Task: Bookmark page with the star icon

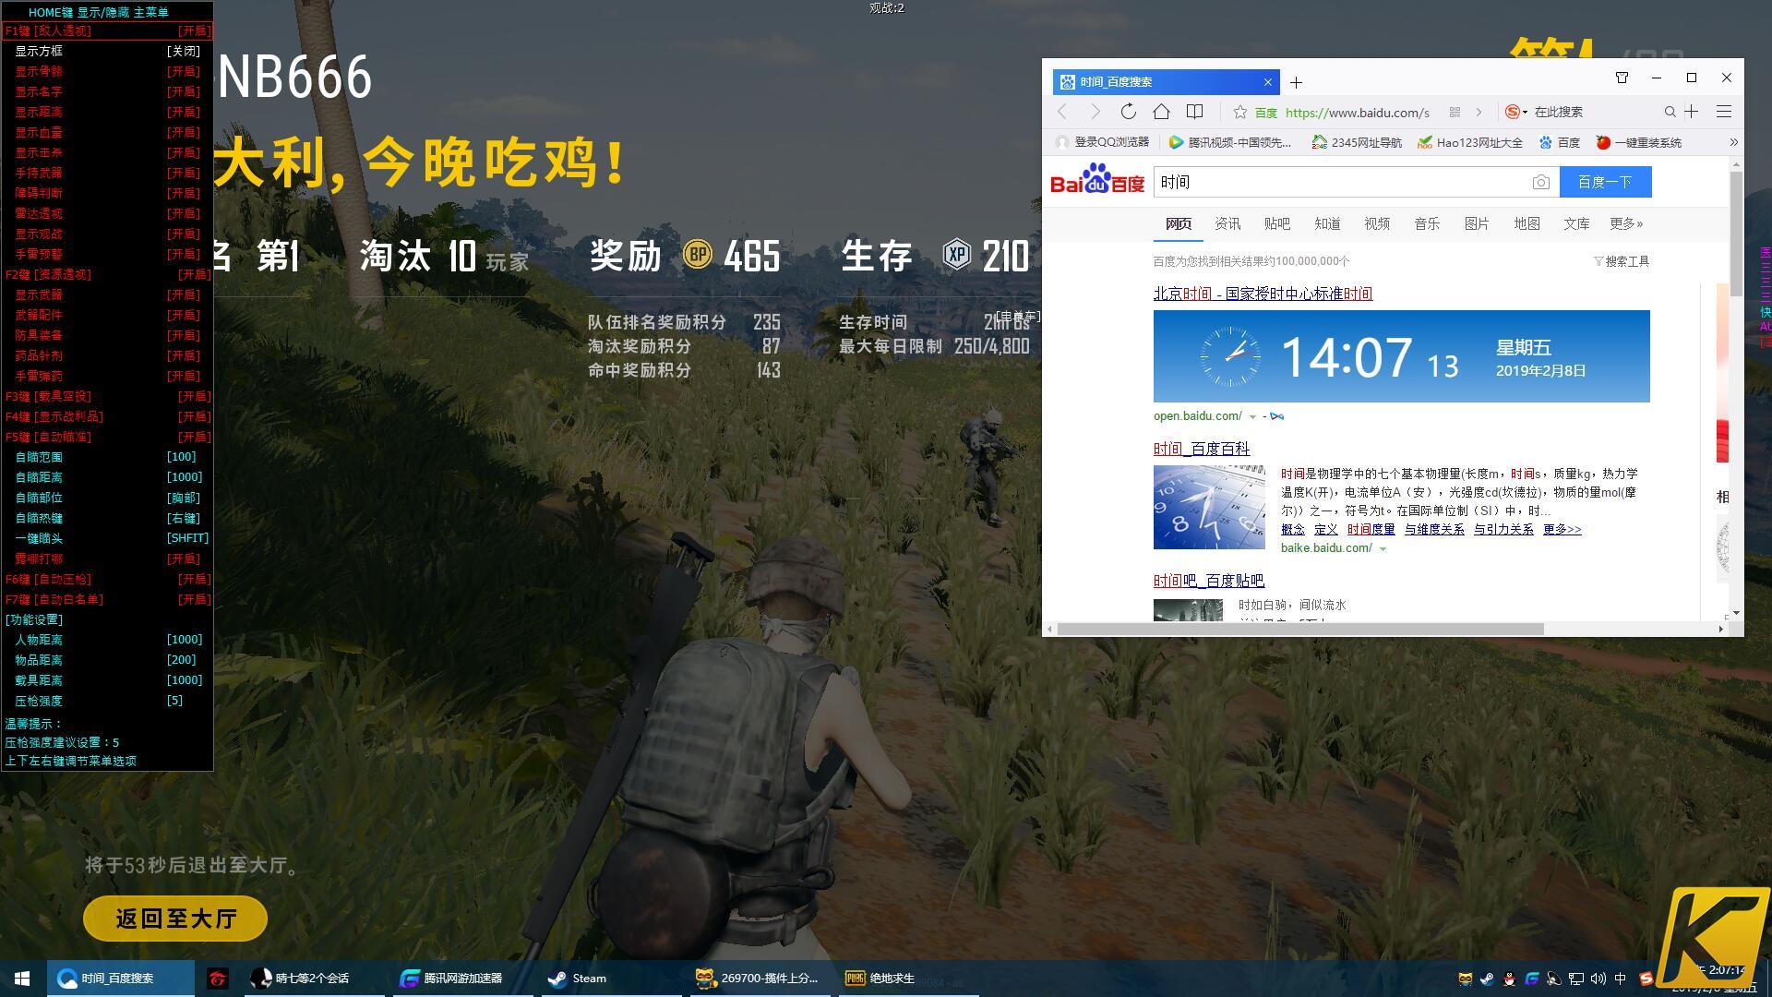Action: point(1240,112)
